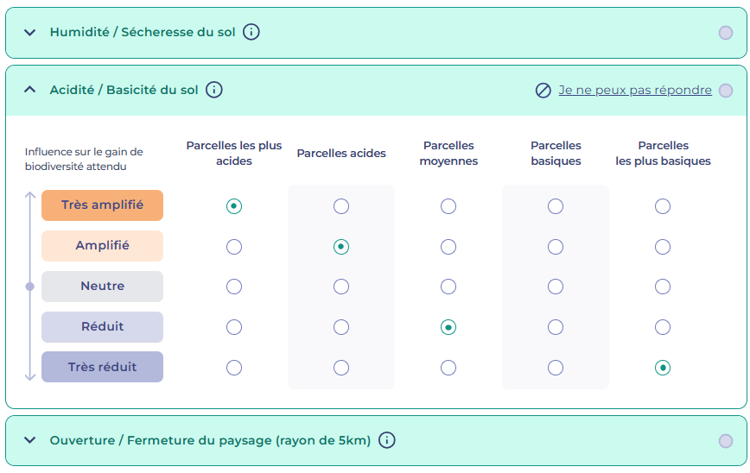Viewport: 750px width, 473px height.
Task: Select Très réduit for Parcelles acides
Action: pos(341,368)
